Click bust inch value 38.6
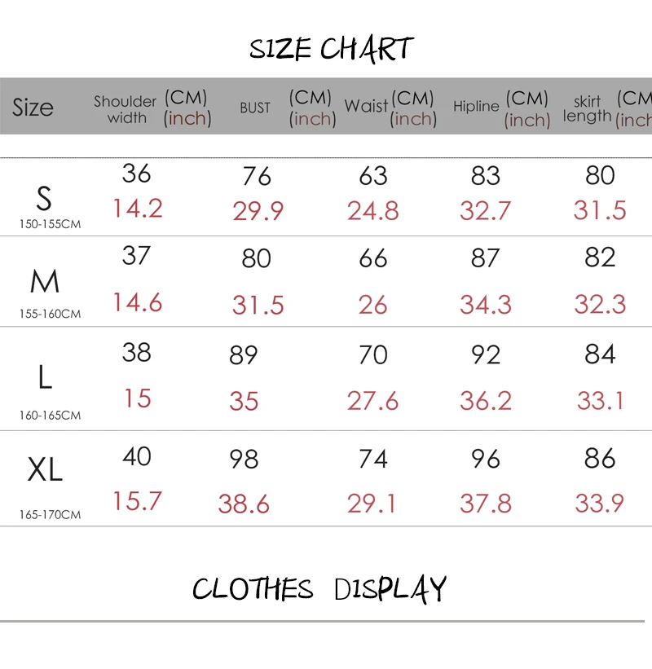Viewport: 652px width, 669px height. click(244, 504)
